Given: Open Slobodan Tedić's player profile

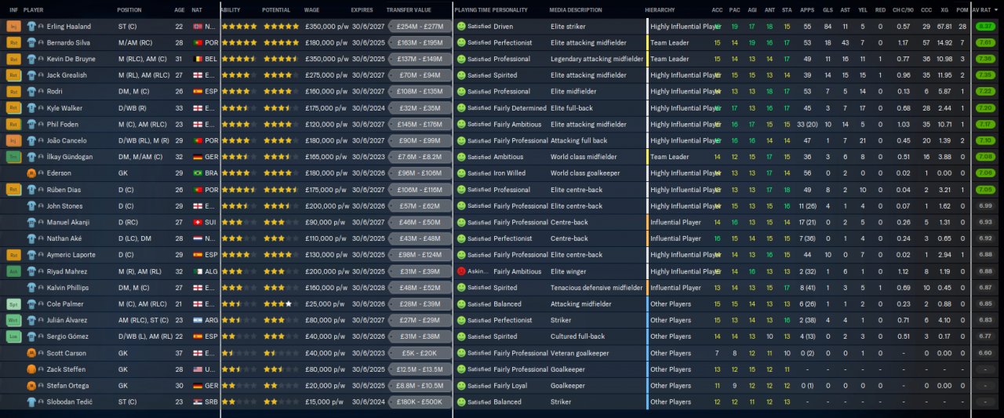Looking at the screenshot, I should click(x=71, y=402).
